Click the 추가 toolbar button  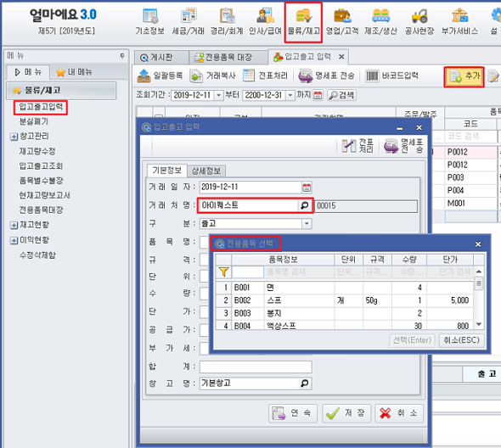[x=464, y=76]
